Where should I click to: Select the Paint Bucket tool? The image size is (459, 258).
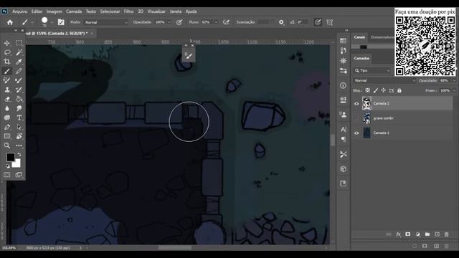tap(19, 99)
